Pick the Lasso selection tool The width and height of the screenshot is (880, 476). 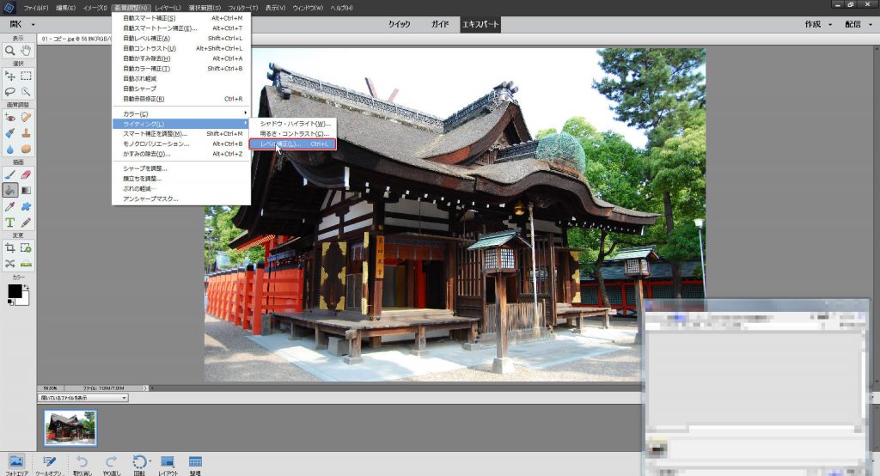point(10,91)
